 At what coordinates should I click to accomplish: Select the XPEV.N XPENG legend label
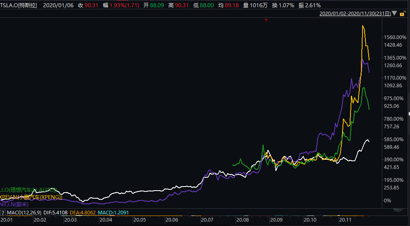(x=31, y=197)
